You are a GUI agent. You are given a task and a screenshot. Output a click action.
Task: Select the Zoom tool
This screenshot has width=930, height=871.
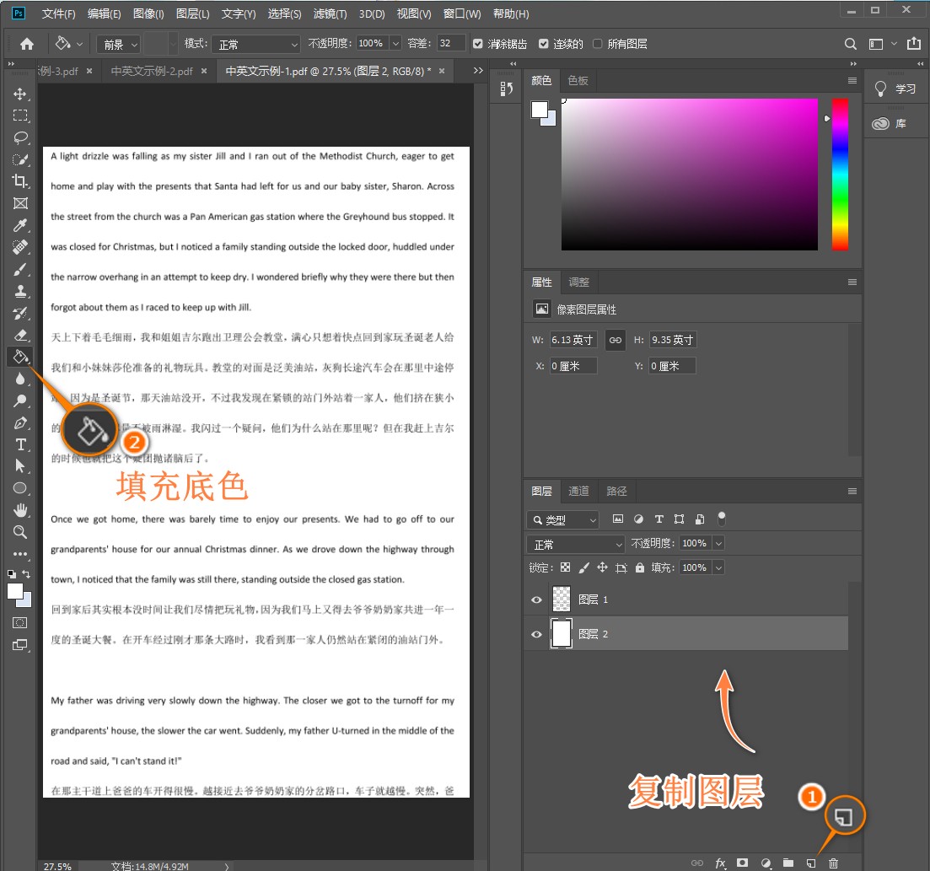21,532
